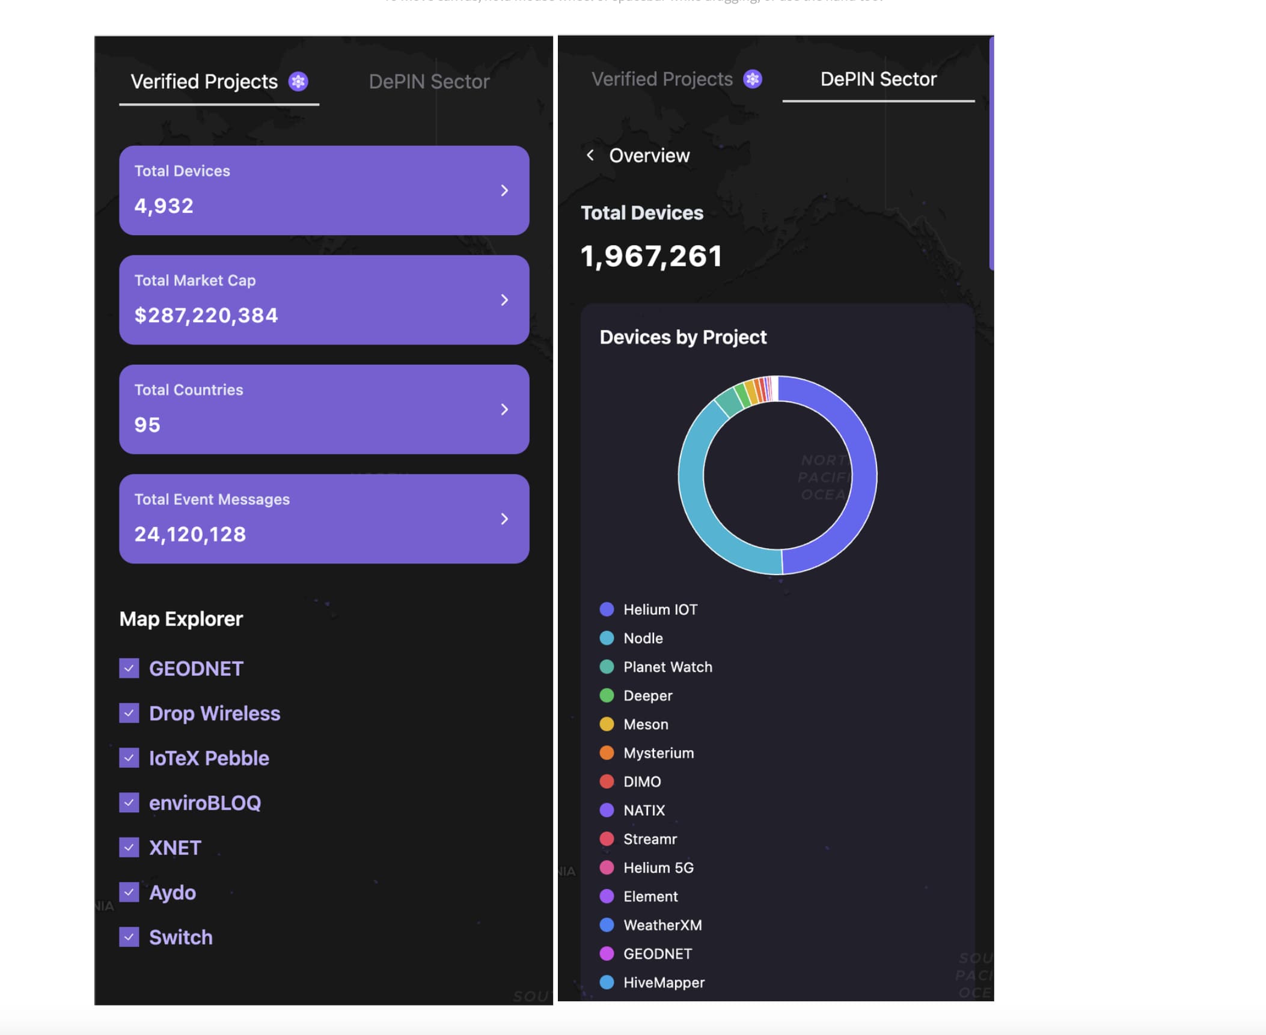Click the Planet Watch legend color dot
Viewport: 1266px width, 1035px height.
[607, 667]
